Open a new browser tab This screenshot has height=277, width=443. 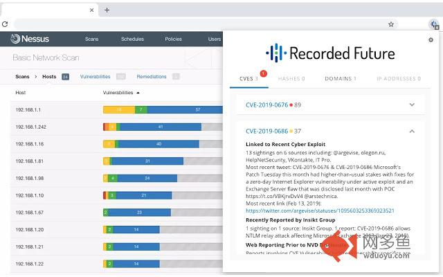click(107, 10)
